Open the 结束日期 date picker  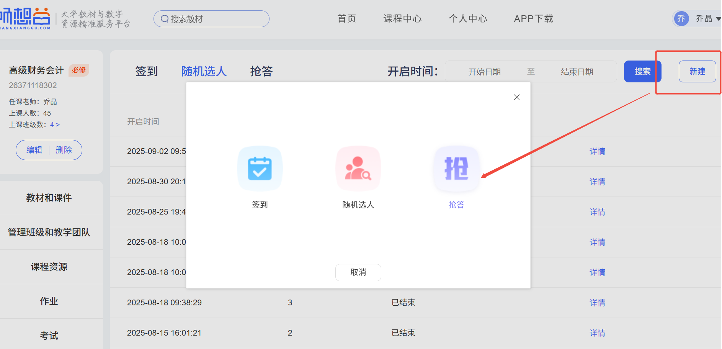click(577, 72)
